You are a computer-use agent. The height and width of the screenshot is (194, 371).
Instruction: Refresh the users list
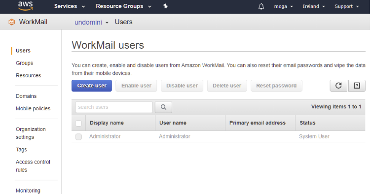click(x=338, y=86)
